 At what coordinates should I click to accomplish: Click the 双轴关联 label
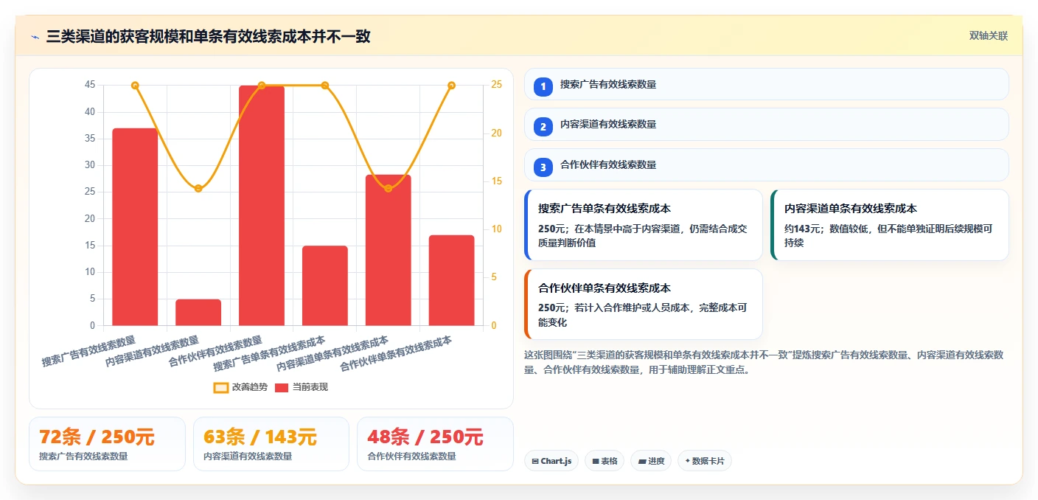click(989, 35)
